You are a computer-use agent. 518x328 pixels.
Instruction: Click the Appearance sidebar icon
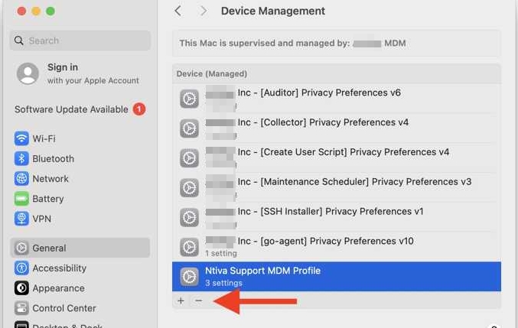point(21,288)
